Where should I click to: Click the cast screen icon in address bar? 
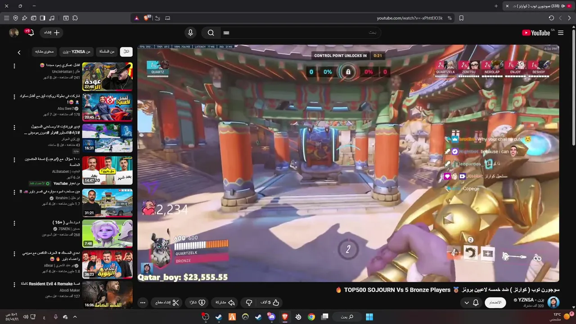168,18
